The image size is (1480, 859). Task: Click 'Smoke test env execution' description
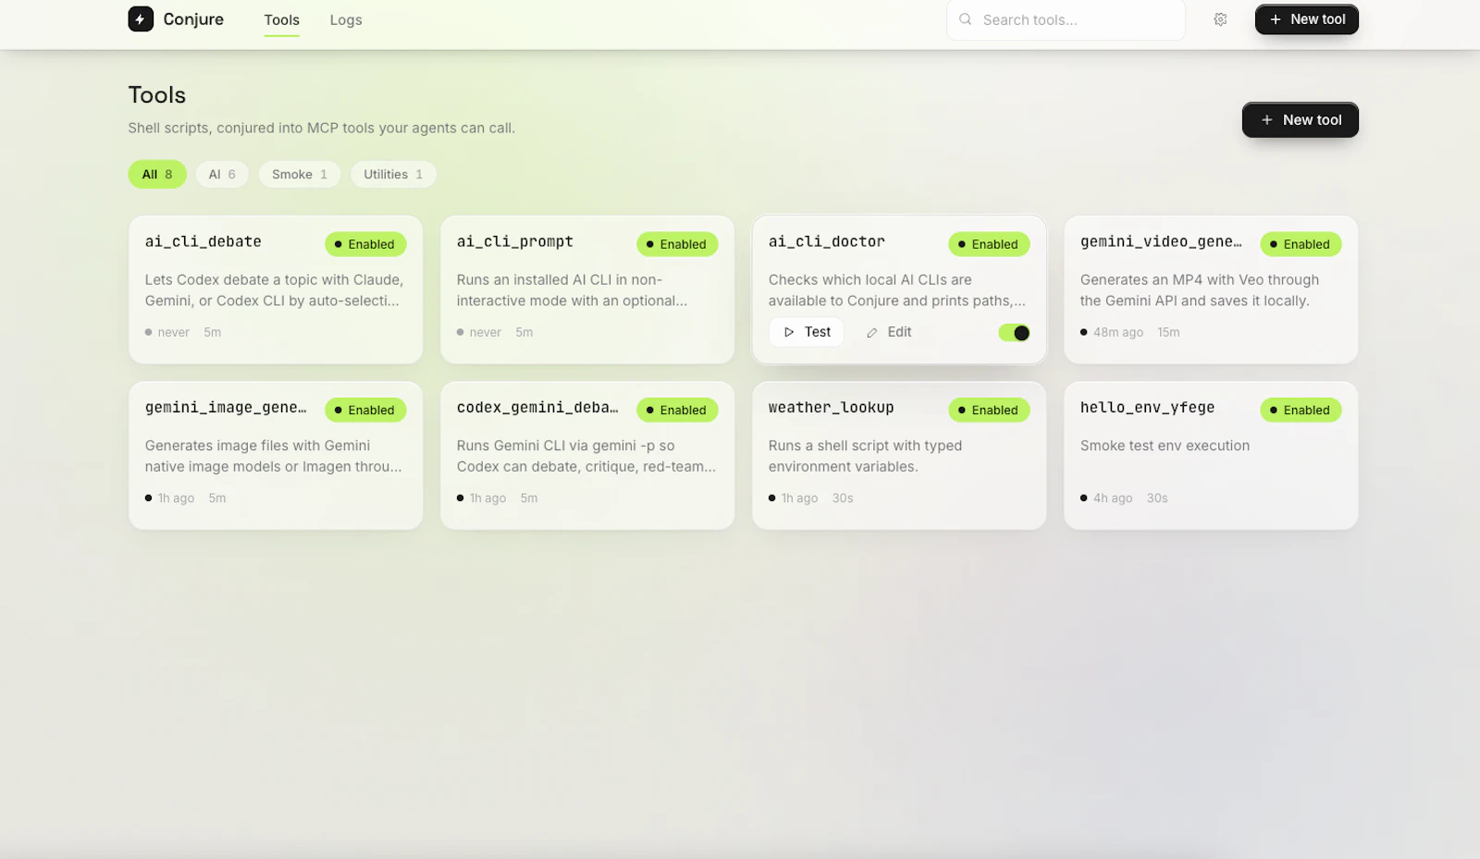pos(1165,446)
